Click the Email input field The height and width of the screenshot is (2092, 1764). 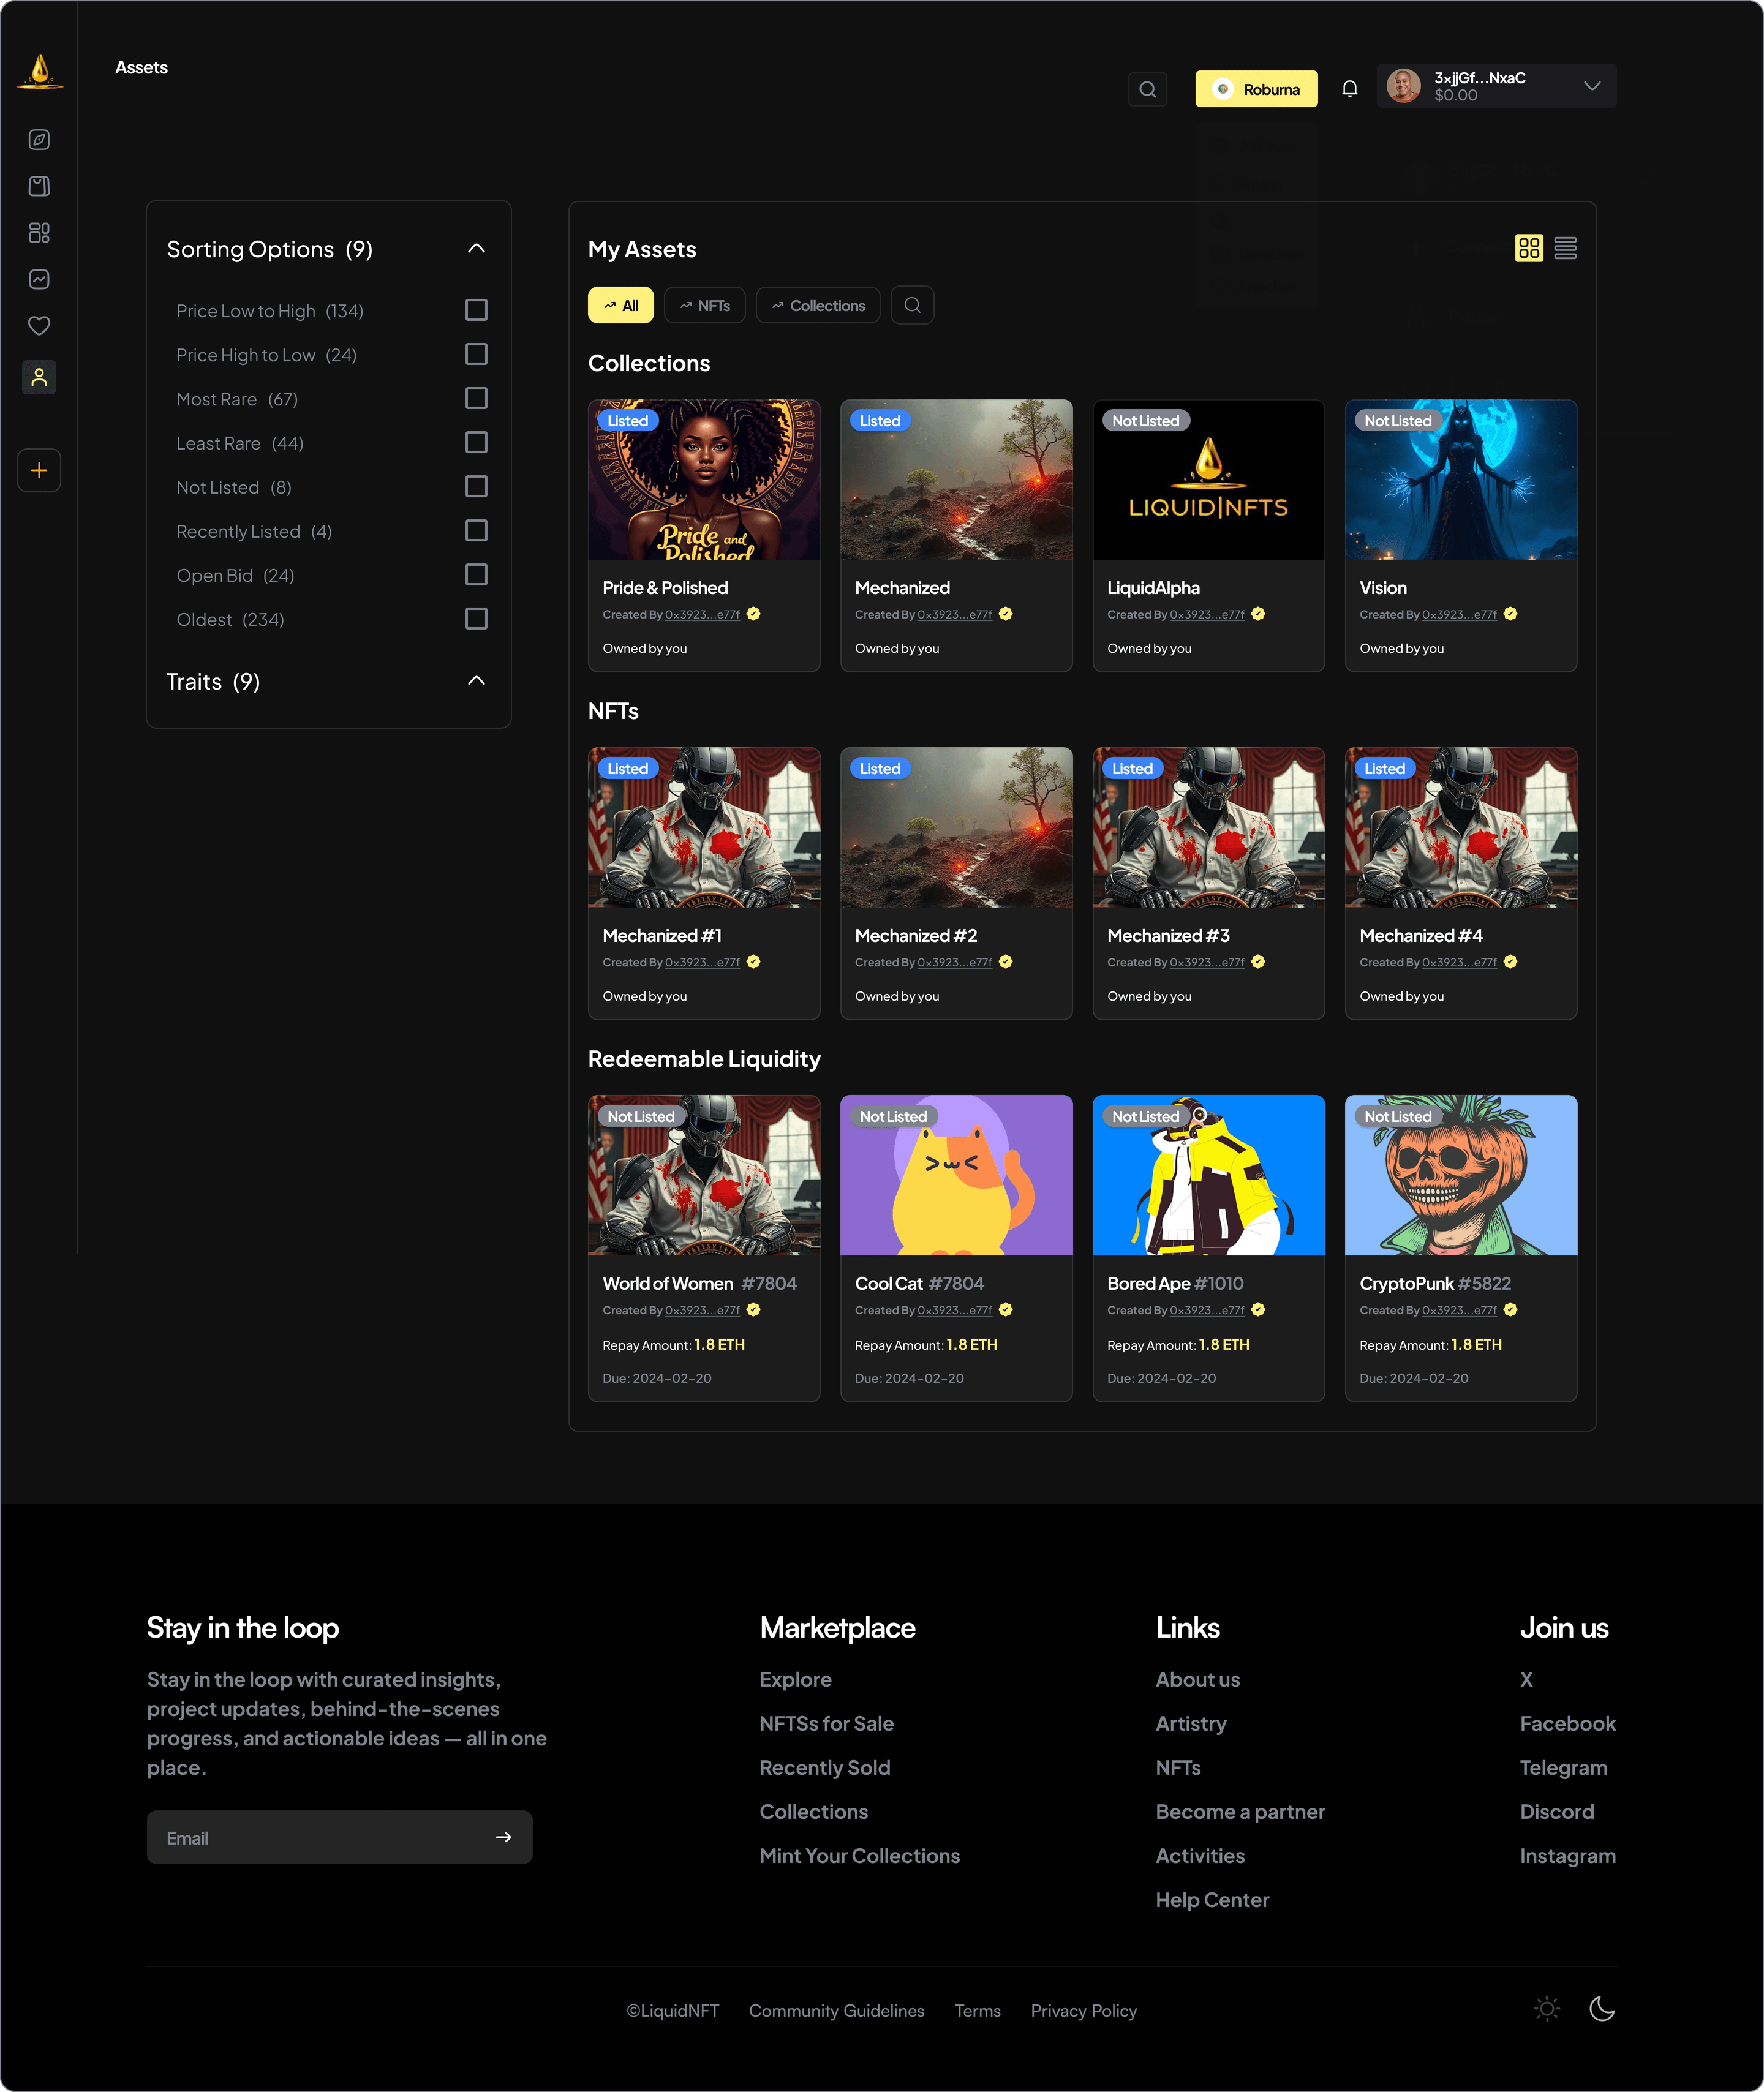pos(340,1837)
